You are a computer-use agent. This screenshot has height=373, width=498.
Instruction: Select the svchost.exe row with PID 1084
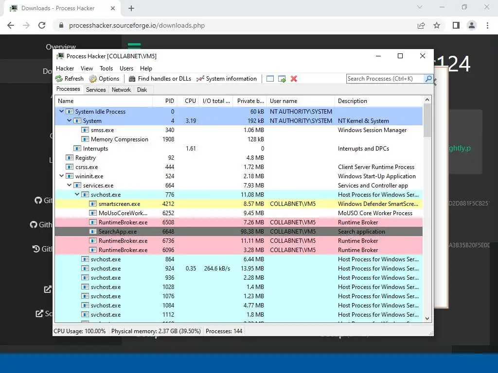[238, 305]
